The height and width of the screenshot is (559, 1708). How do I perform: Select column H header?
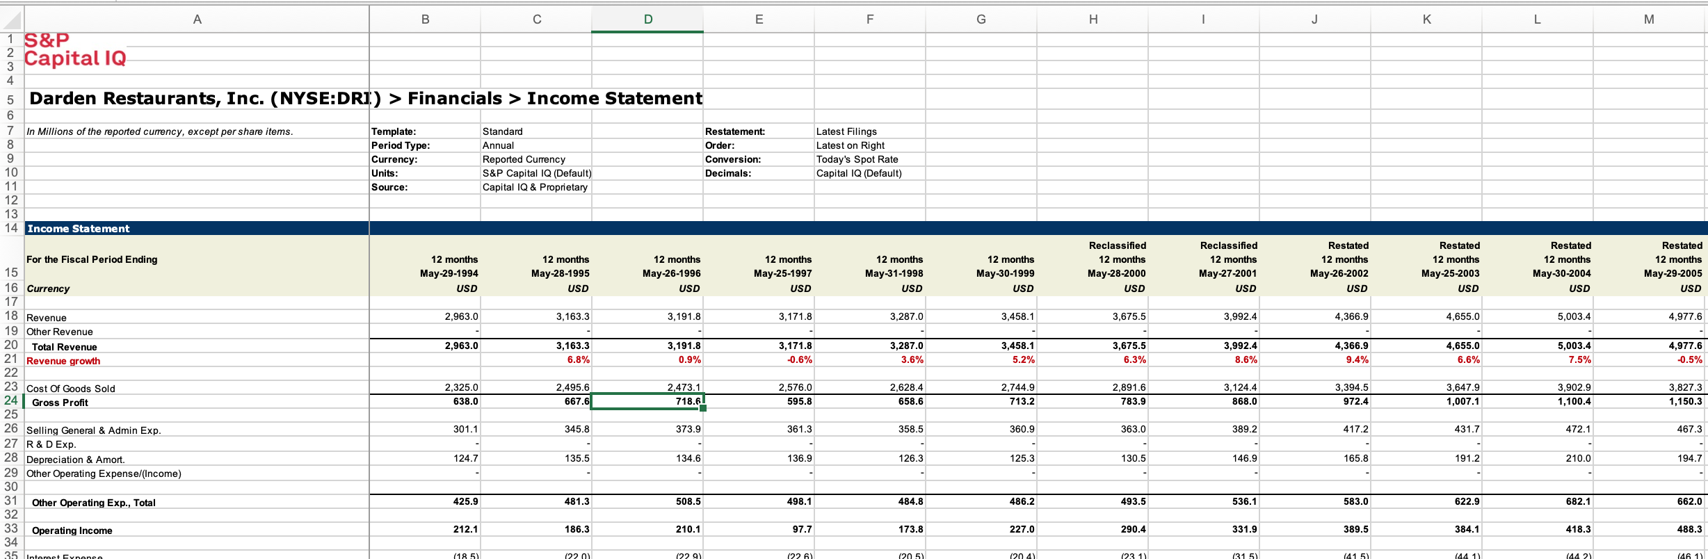pos(1093,19)
